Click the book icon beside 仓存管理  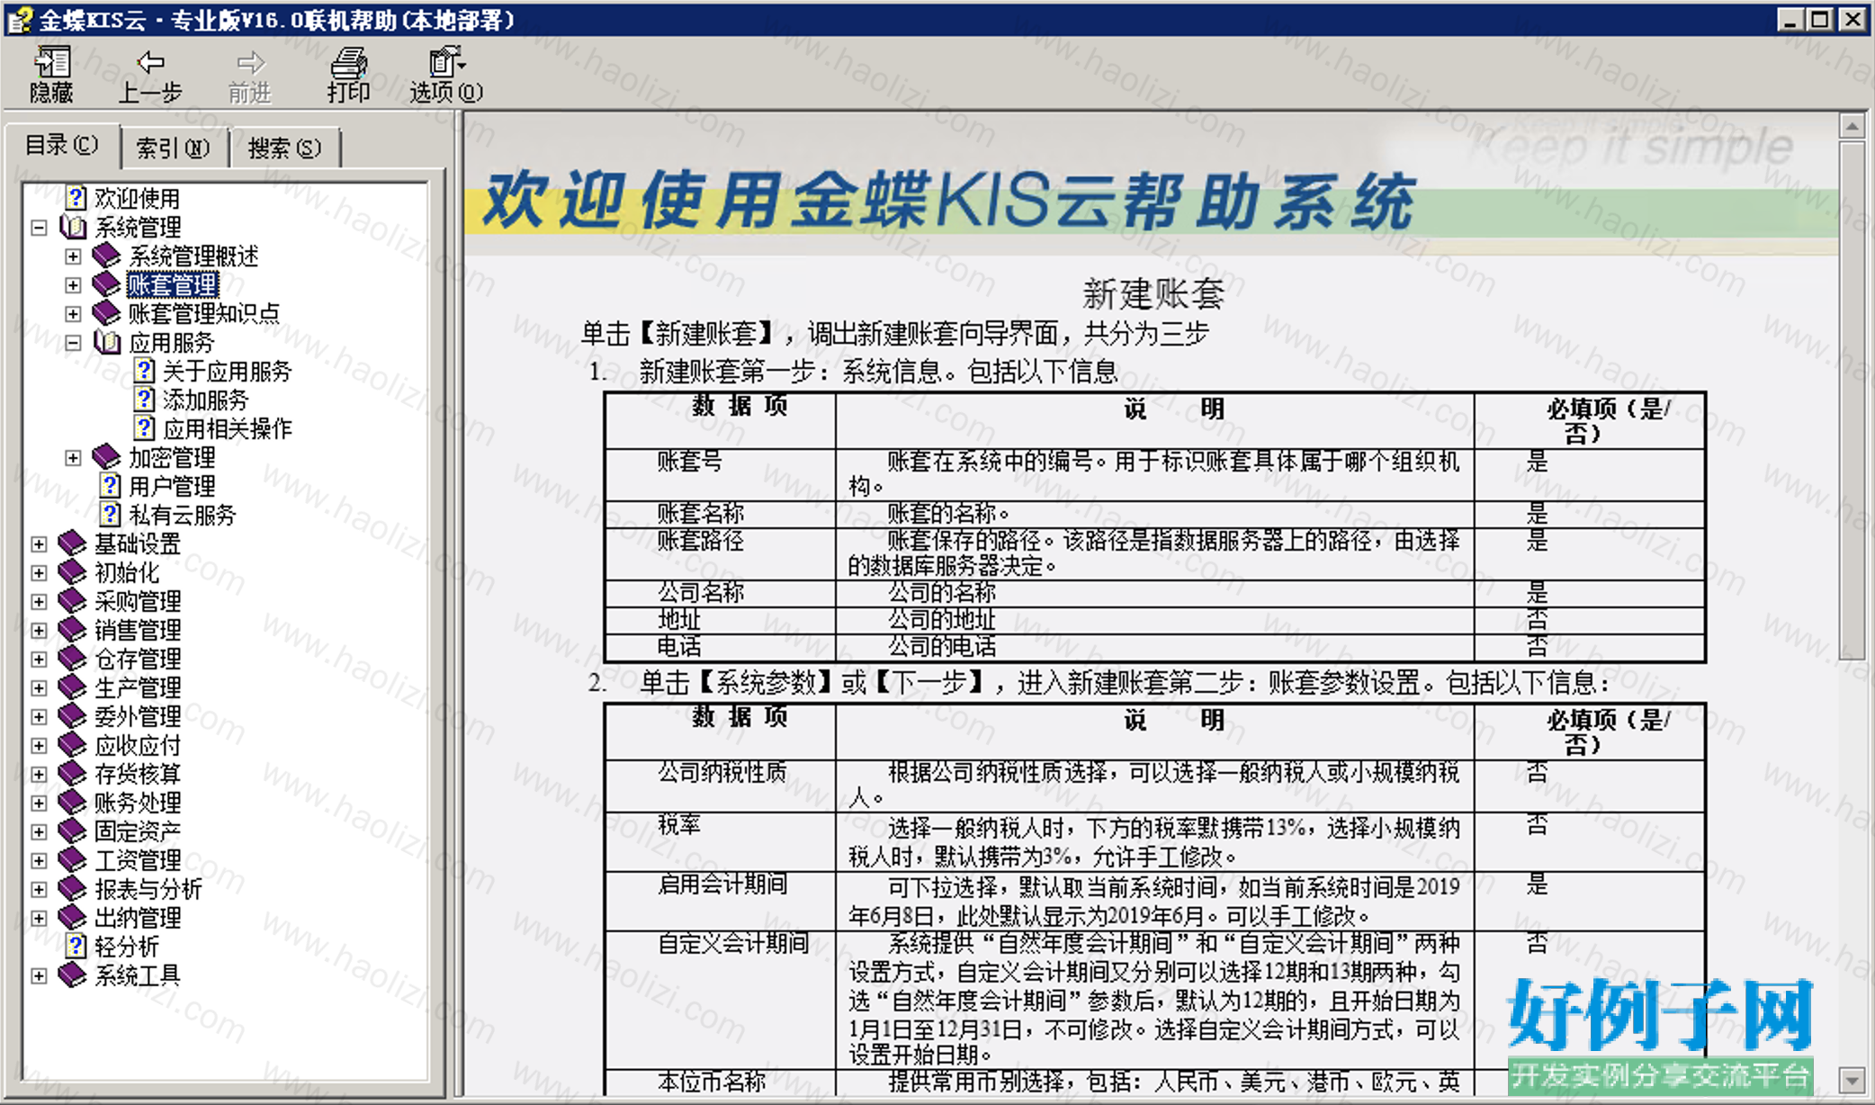pos(72,659)
